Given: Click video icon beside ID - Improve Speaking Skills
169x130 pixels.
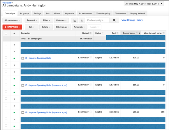Looking at the screenshot, I should (23, 58).
